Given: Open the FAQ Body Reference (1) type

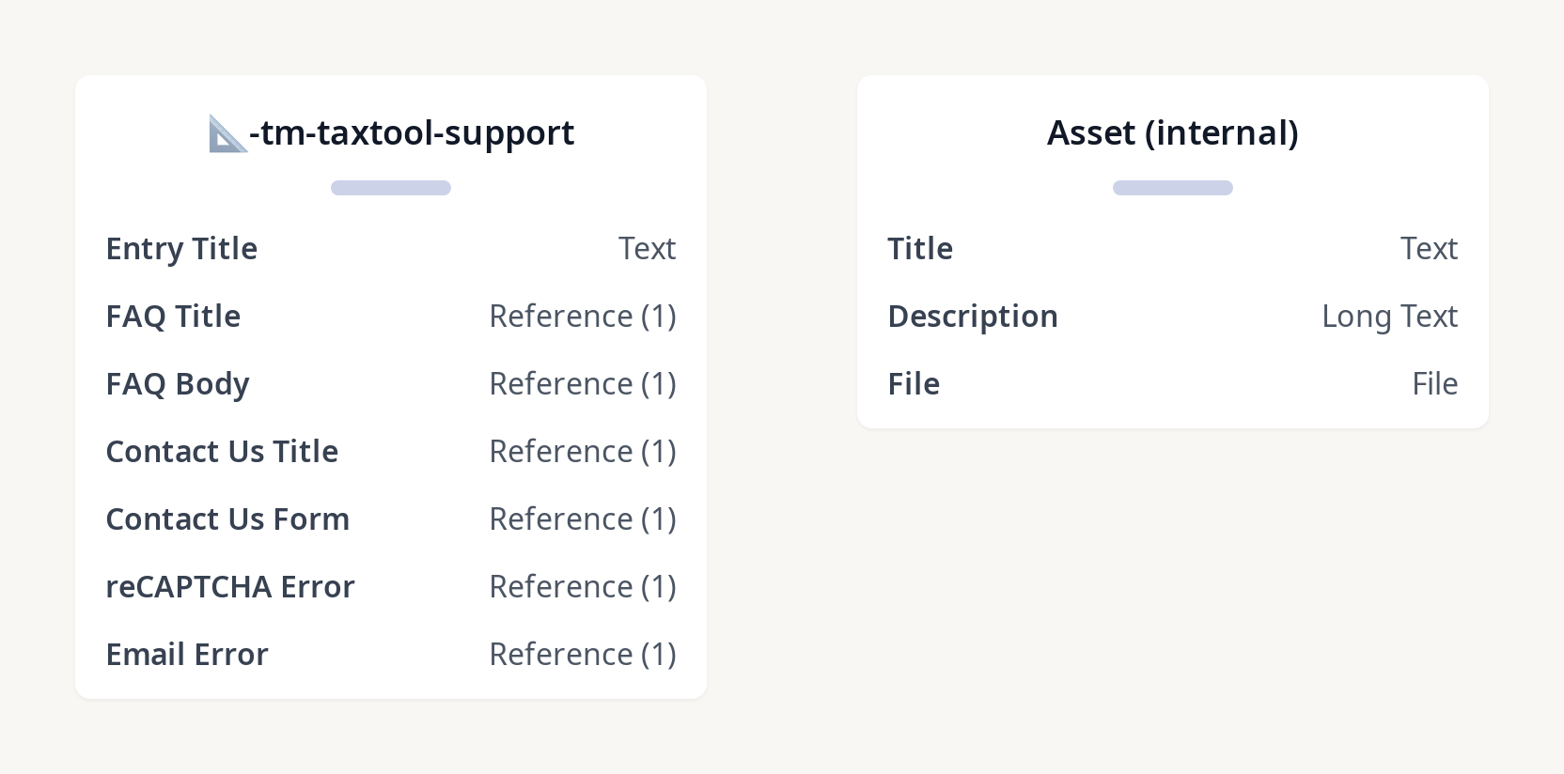Looking at the screenshot, I should 583,384.
